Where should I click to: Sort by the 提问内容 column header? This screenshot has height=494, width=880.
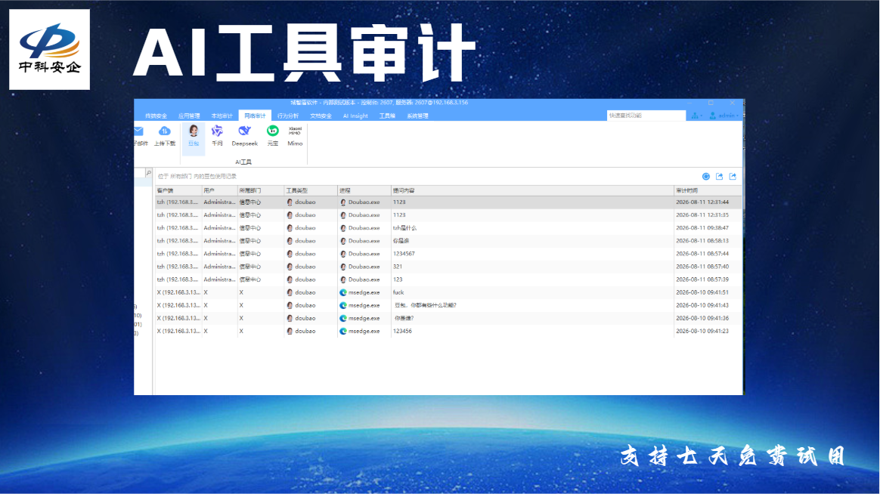point(532,190)
